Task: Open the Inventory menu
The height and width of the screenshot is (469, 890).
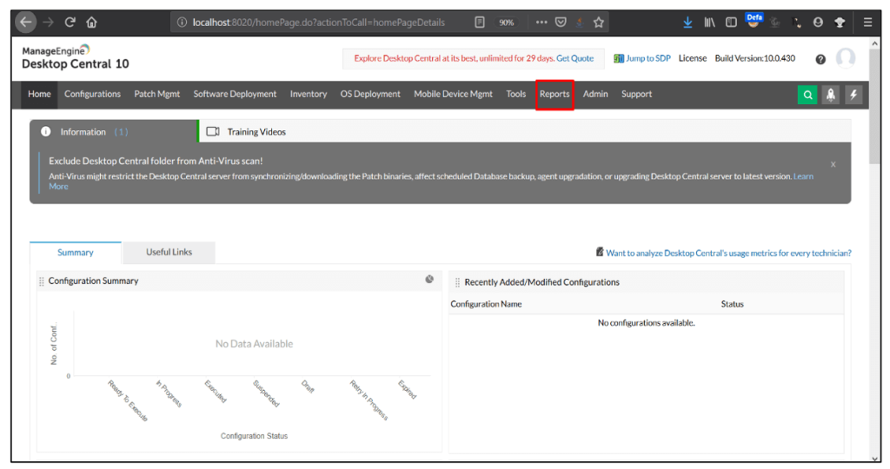Action: click(309, 94)
